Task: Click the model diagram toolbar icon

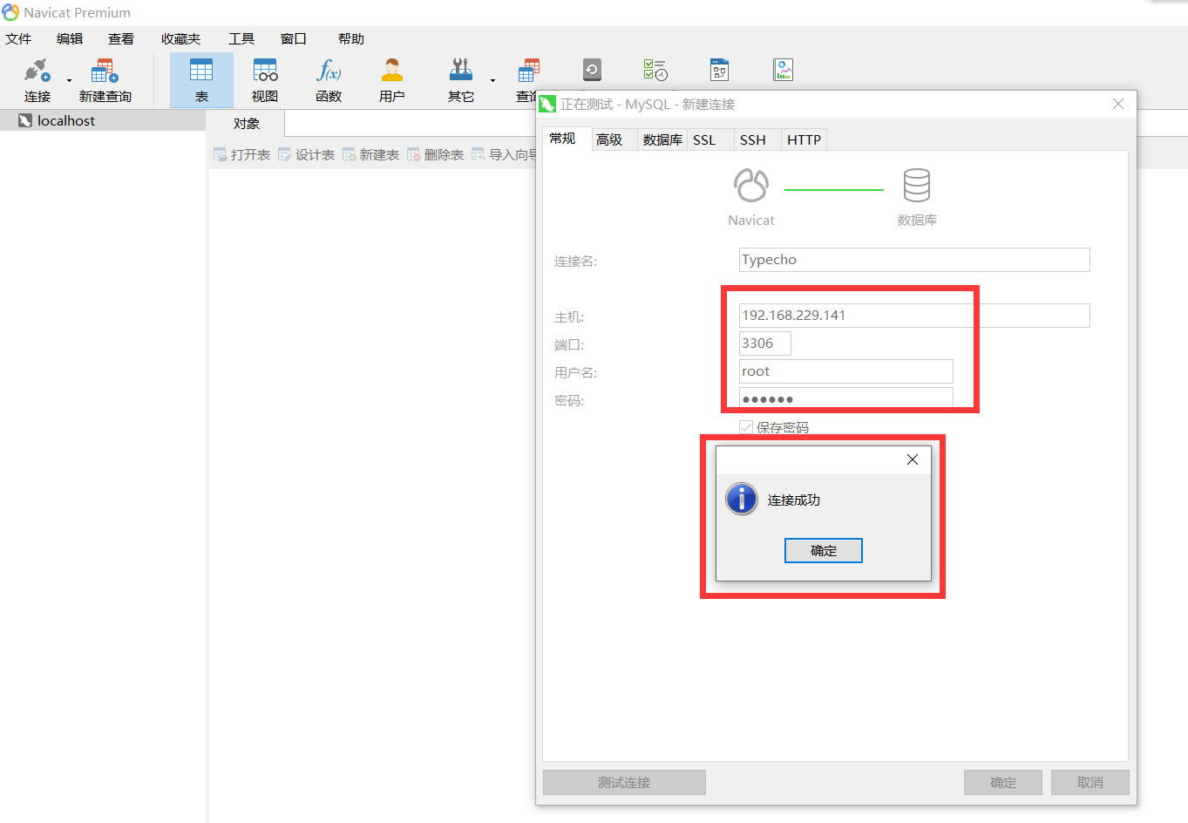Action: 719,70
